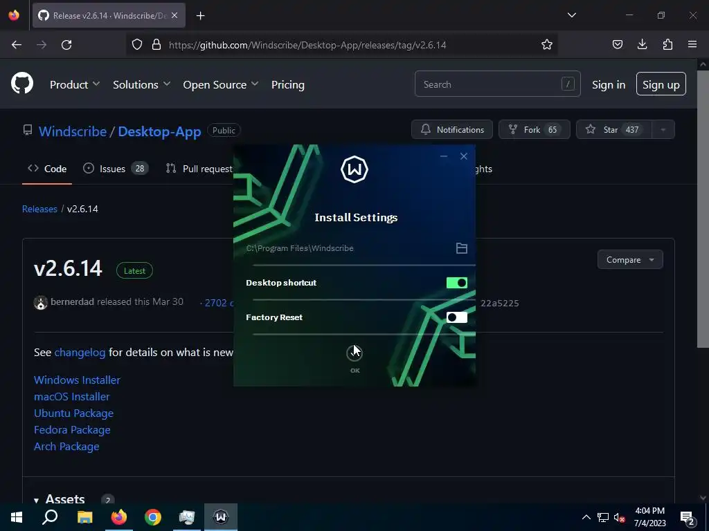Confirm install settings with the OK checkmark
Image resolution: width=709 pixels, height=531 pixels.
[x=354, y=353]
